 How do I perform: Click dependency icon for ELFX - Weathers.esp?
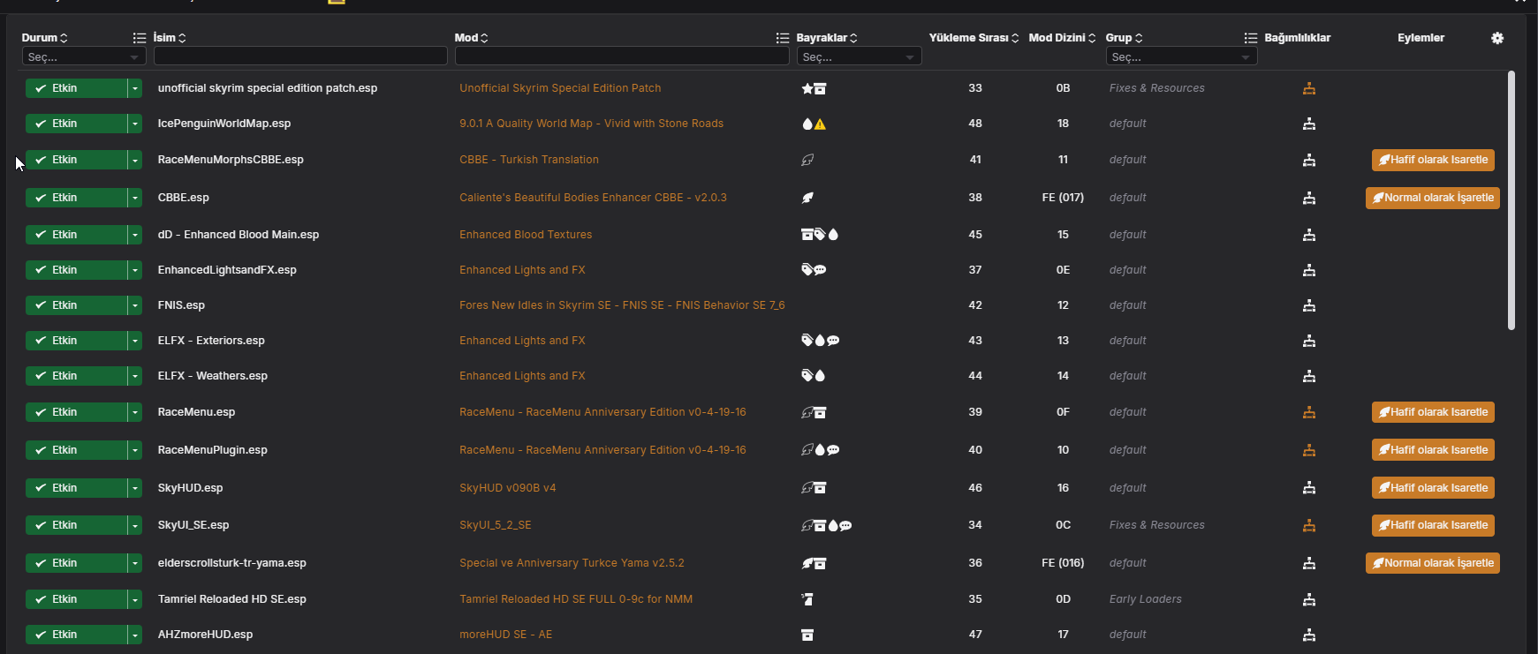pyautogui.click(x=1309, y=376)
